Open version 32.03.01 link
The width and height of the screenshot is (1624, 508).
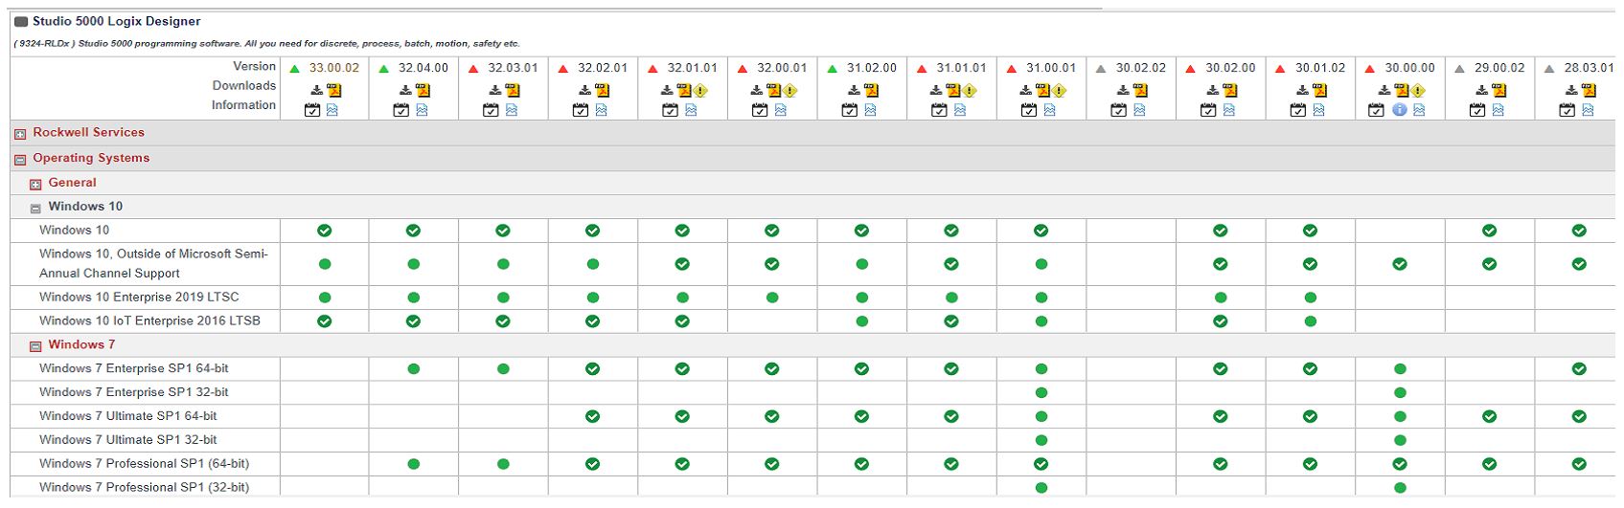513,68
